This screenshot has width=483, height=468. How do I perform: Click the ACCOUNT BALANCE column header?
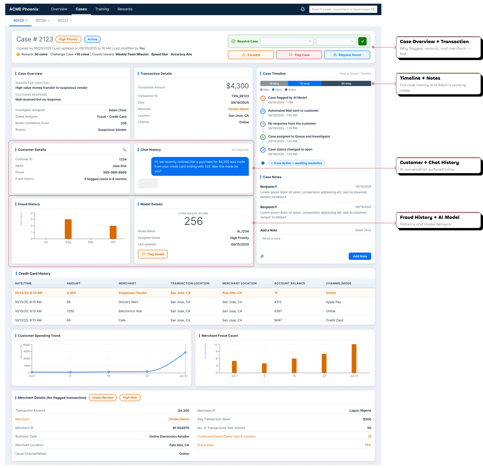pos(289,283)
